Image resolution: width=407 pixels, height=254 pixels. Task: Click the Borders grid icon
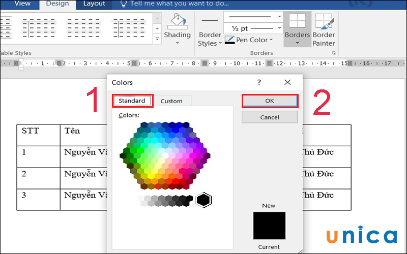coord(297,20)
